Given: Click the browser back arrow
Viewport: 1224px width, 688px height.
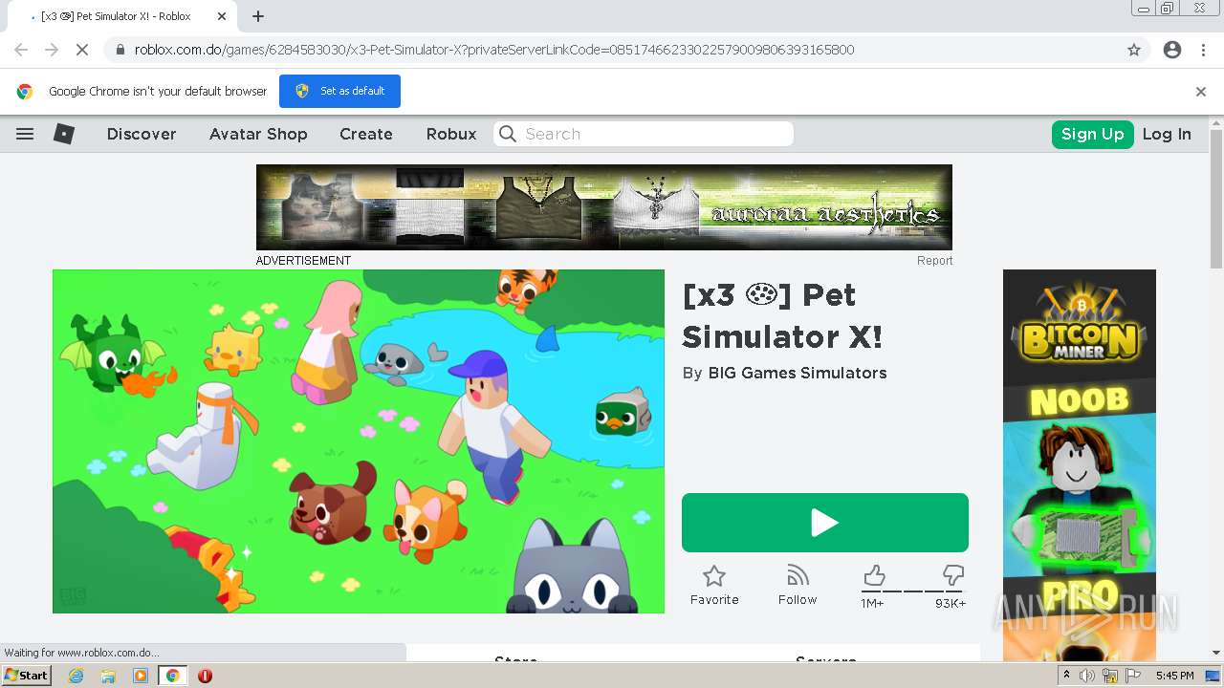Looking at the screenshot, I should tap(21, 50).
